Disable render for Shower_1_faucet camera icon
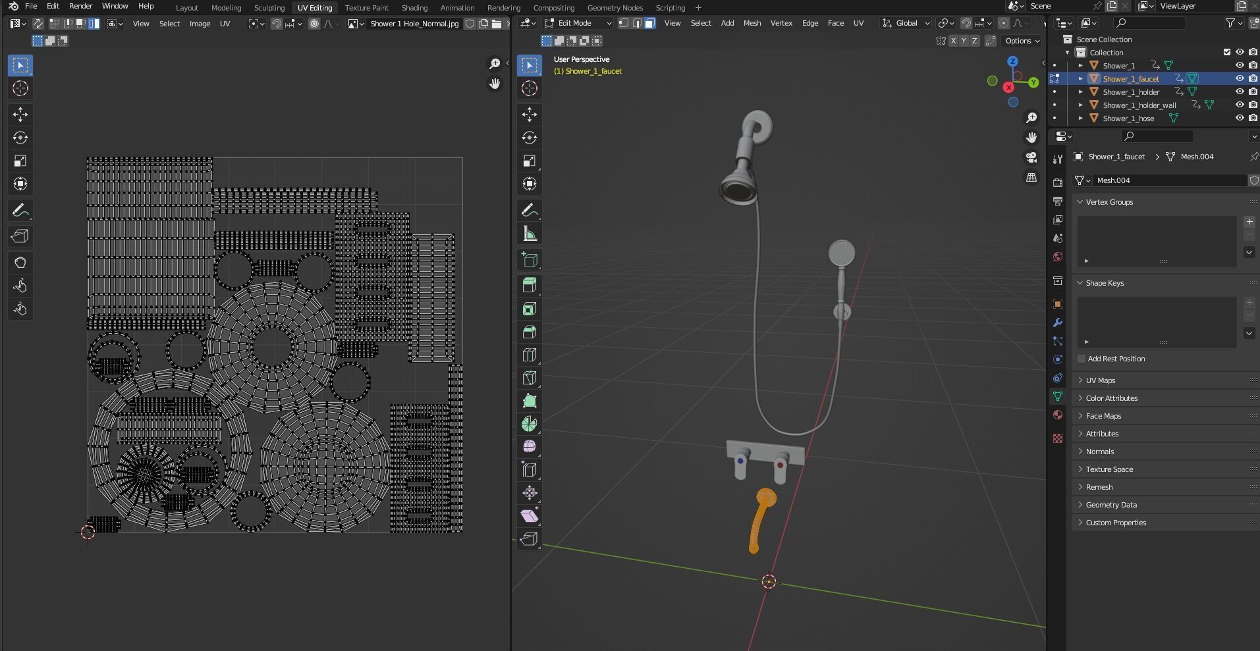The width and height of the screenshot is (1260, 651). (1253, 78)
